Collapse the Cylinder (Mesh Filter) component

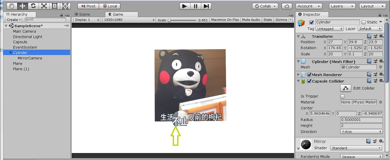[298, 61]
